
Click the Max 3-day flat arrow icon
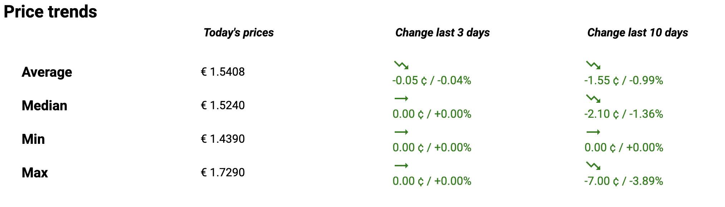[401, 166]
